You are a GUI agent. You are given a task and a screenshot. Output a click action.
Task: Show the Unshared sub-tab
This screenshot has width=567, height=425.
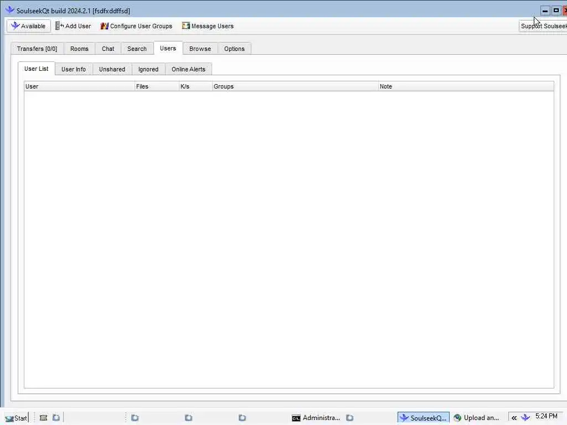112,69
